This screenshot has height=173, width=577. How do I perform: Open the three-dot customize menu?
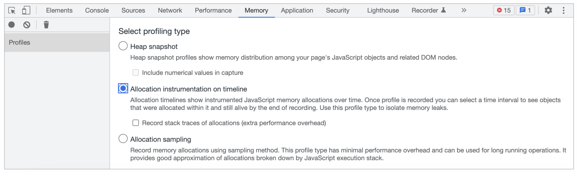[x=563, y=11]
